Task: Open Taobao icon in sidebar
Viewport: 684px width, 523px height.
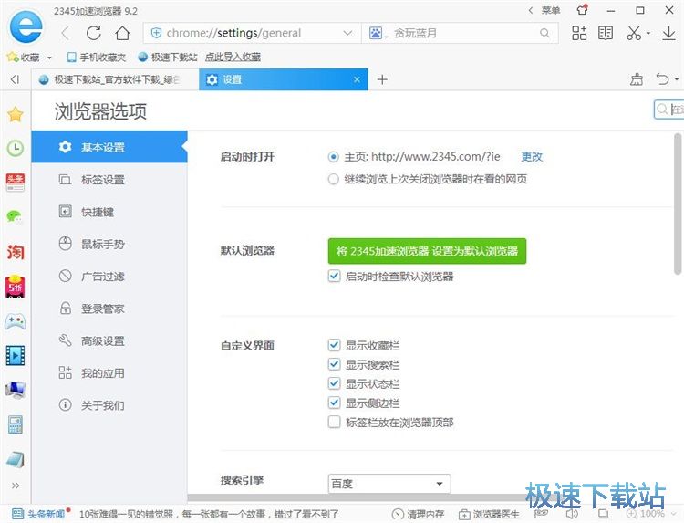Action: pyautogui.click(x=16, y=252)
